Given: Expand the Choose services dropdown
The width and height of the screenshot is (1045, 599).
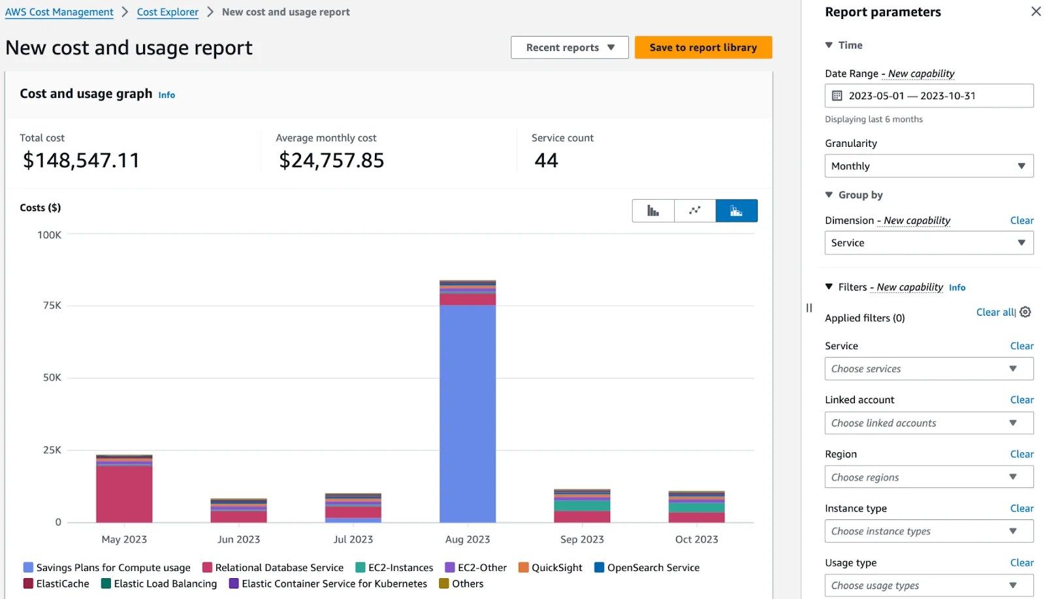Looking at the screenshot, I should (x=929, y=369).
